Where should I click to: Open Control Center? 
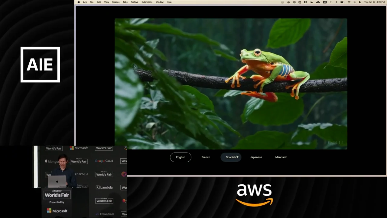coord(360,2)
